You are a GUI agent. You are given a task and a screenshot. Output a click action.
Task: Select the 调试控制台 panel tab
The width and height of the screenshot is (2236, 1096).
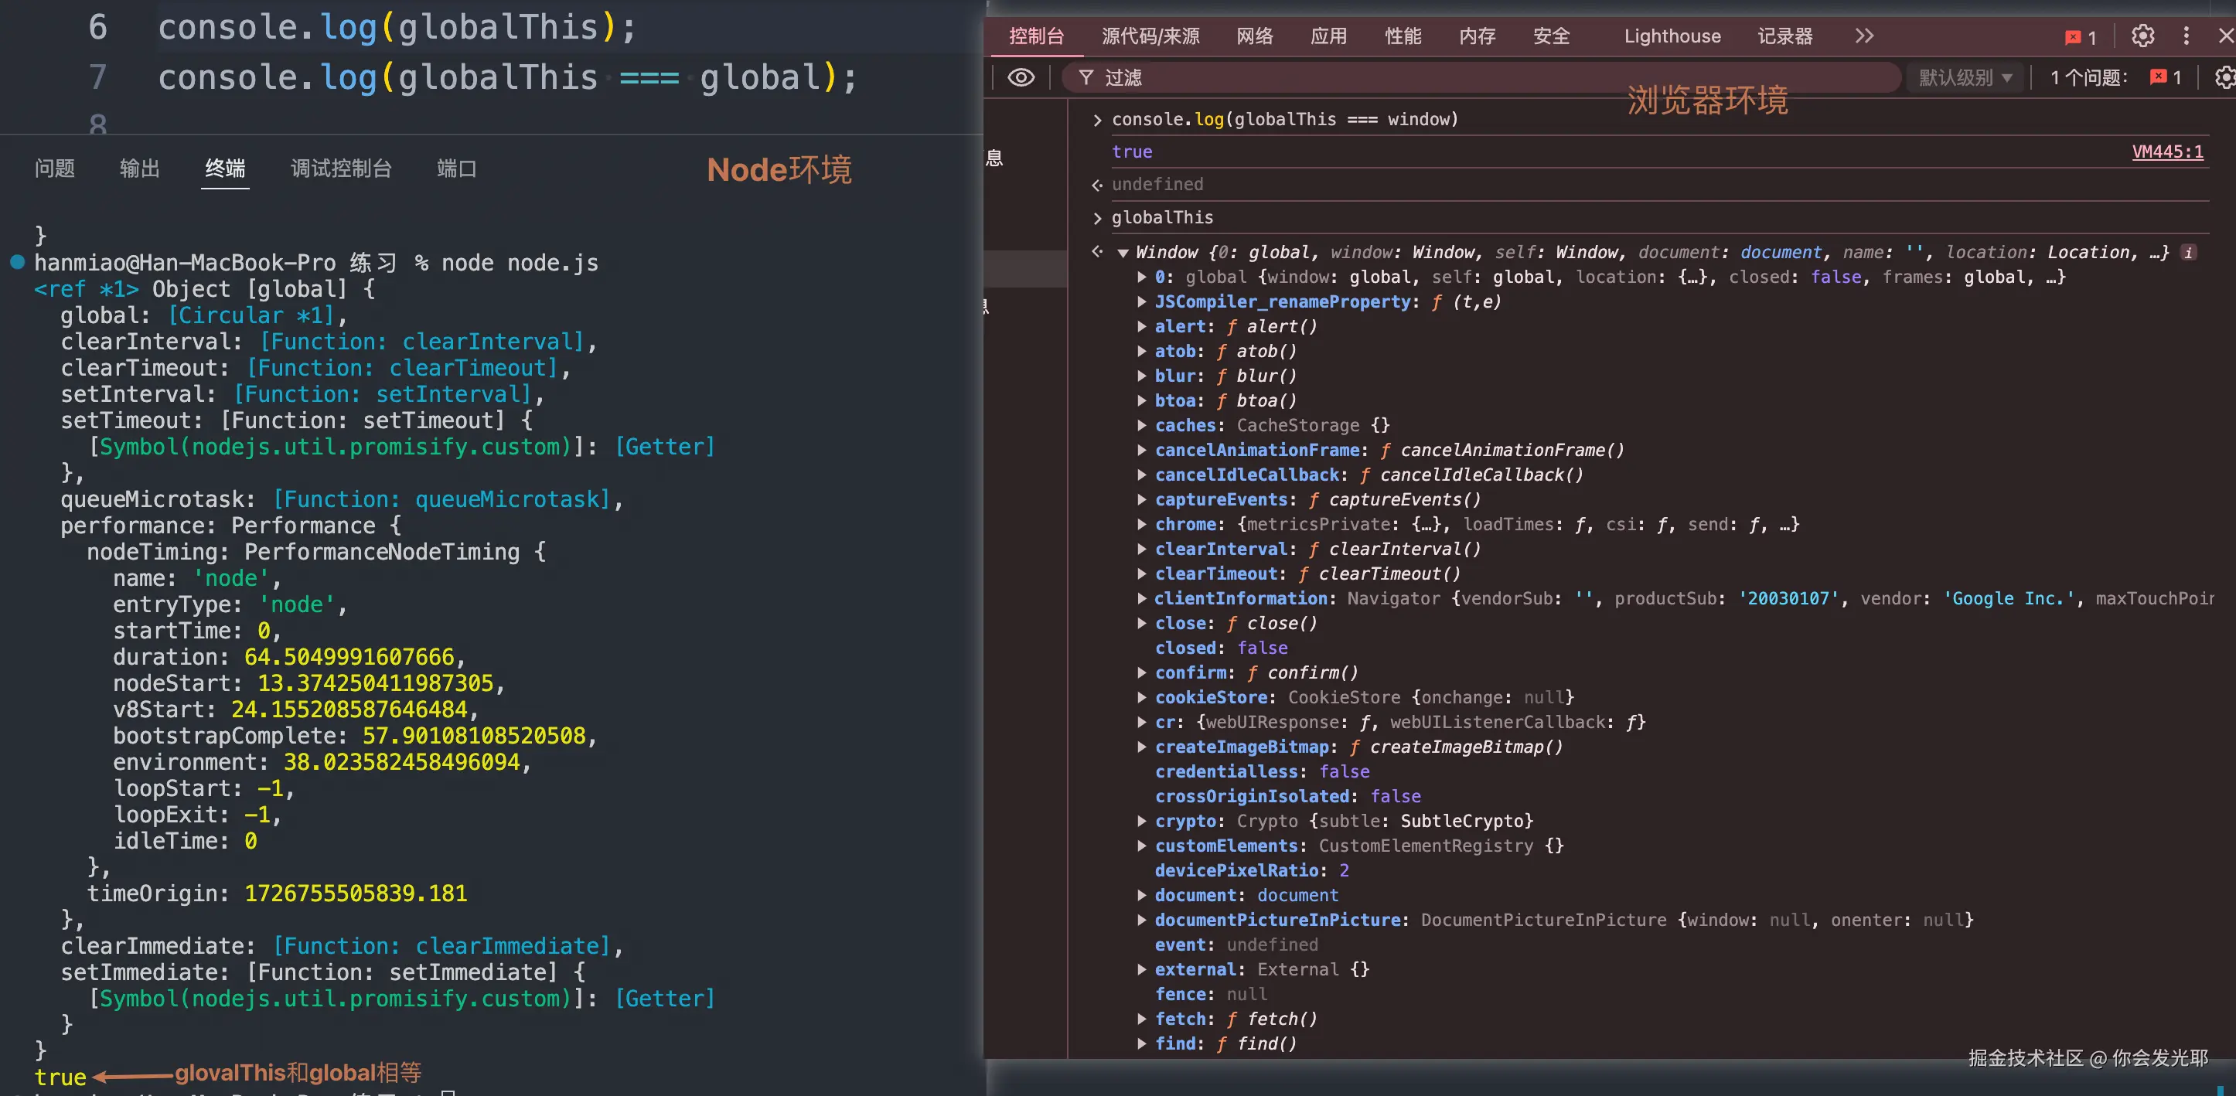pos(340,168)
